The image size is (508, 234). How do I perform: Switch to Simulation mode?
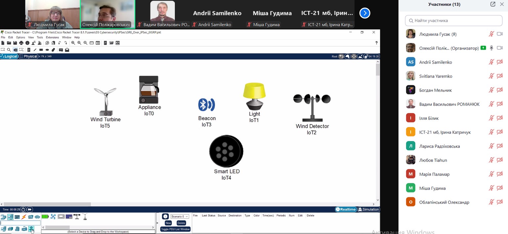pyautogui.click(x=368, y=210)
